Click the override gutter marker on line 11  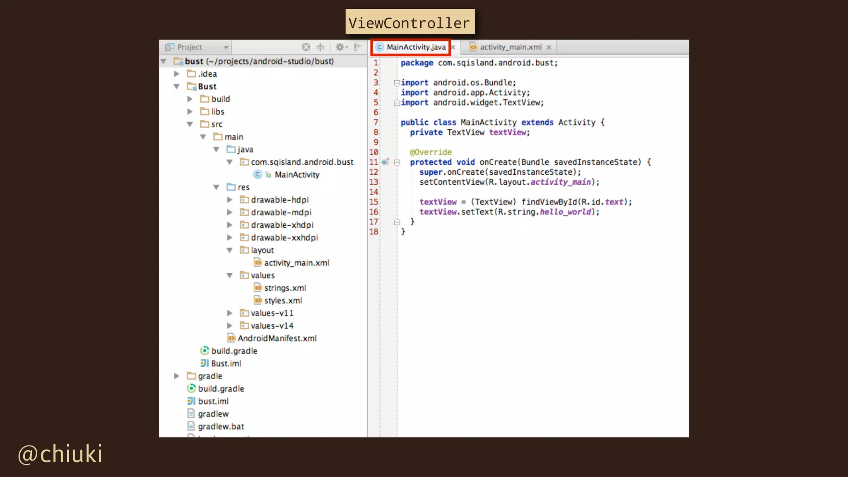point(385,162)
